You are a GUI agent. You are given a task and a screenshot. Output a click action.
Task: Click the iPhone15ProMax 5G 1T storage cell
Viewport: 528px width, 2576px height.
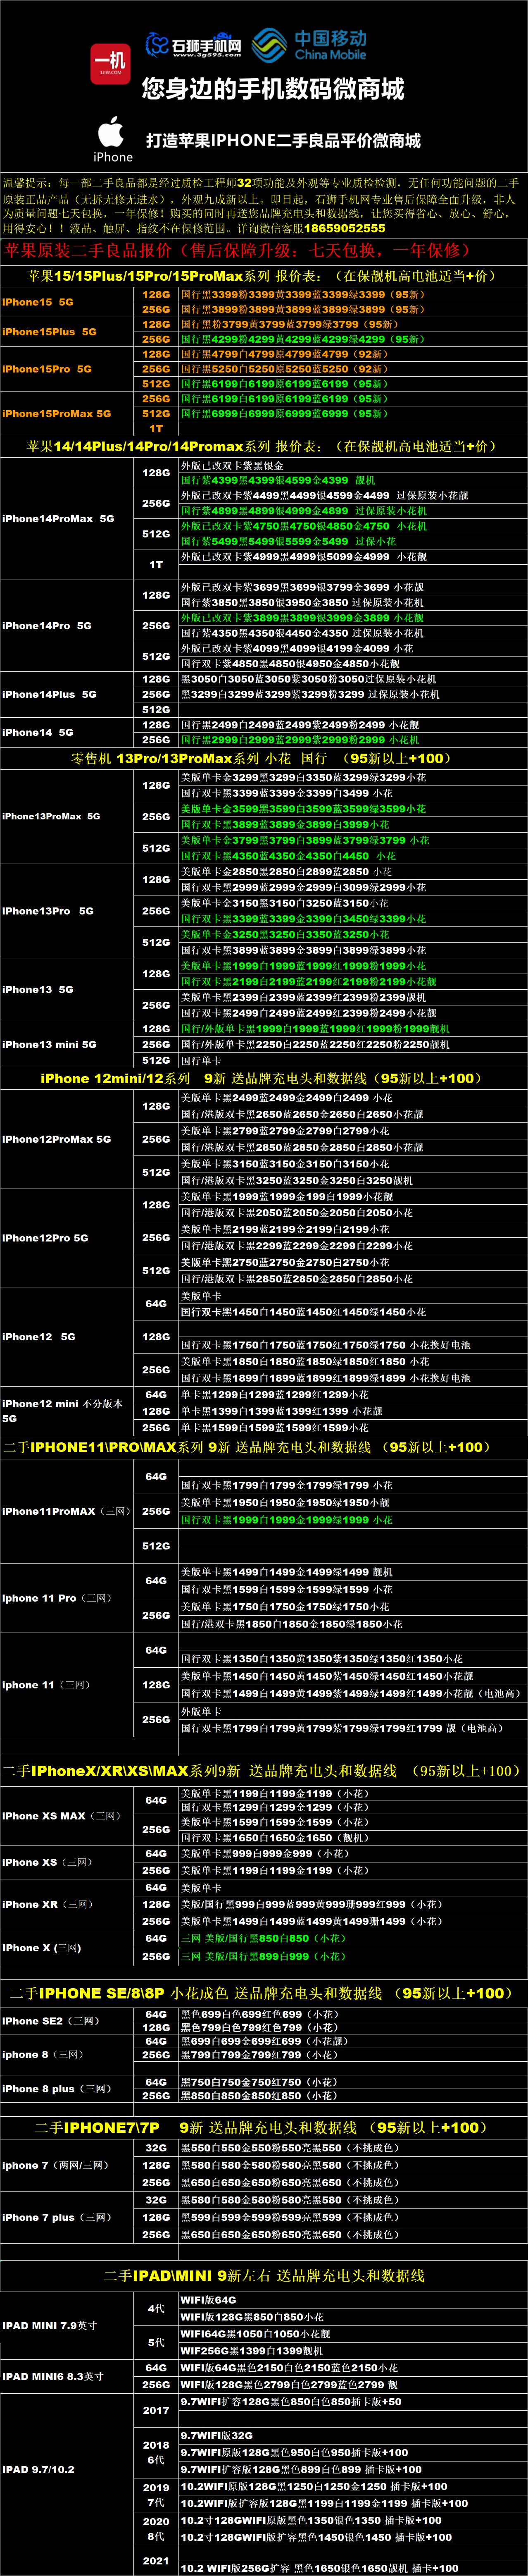156,428
